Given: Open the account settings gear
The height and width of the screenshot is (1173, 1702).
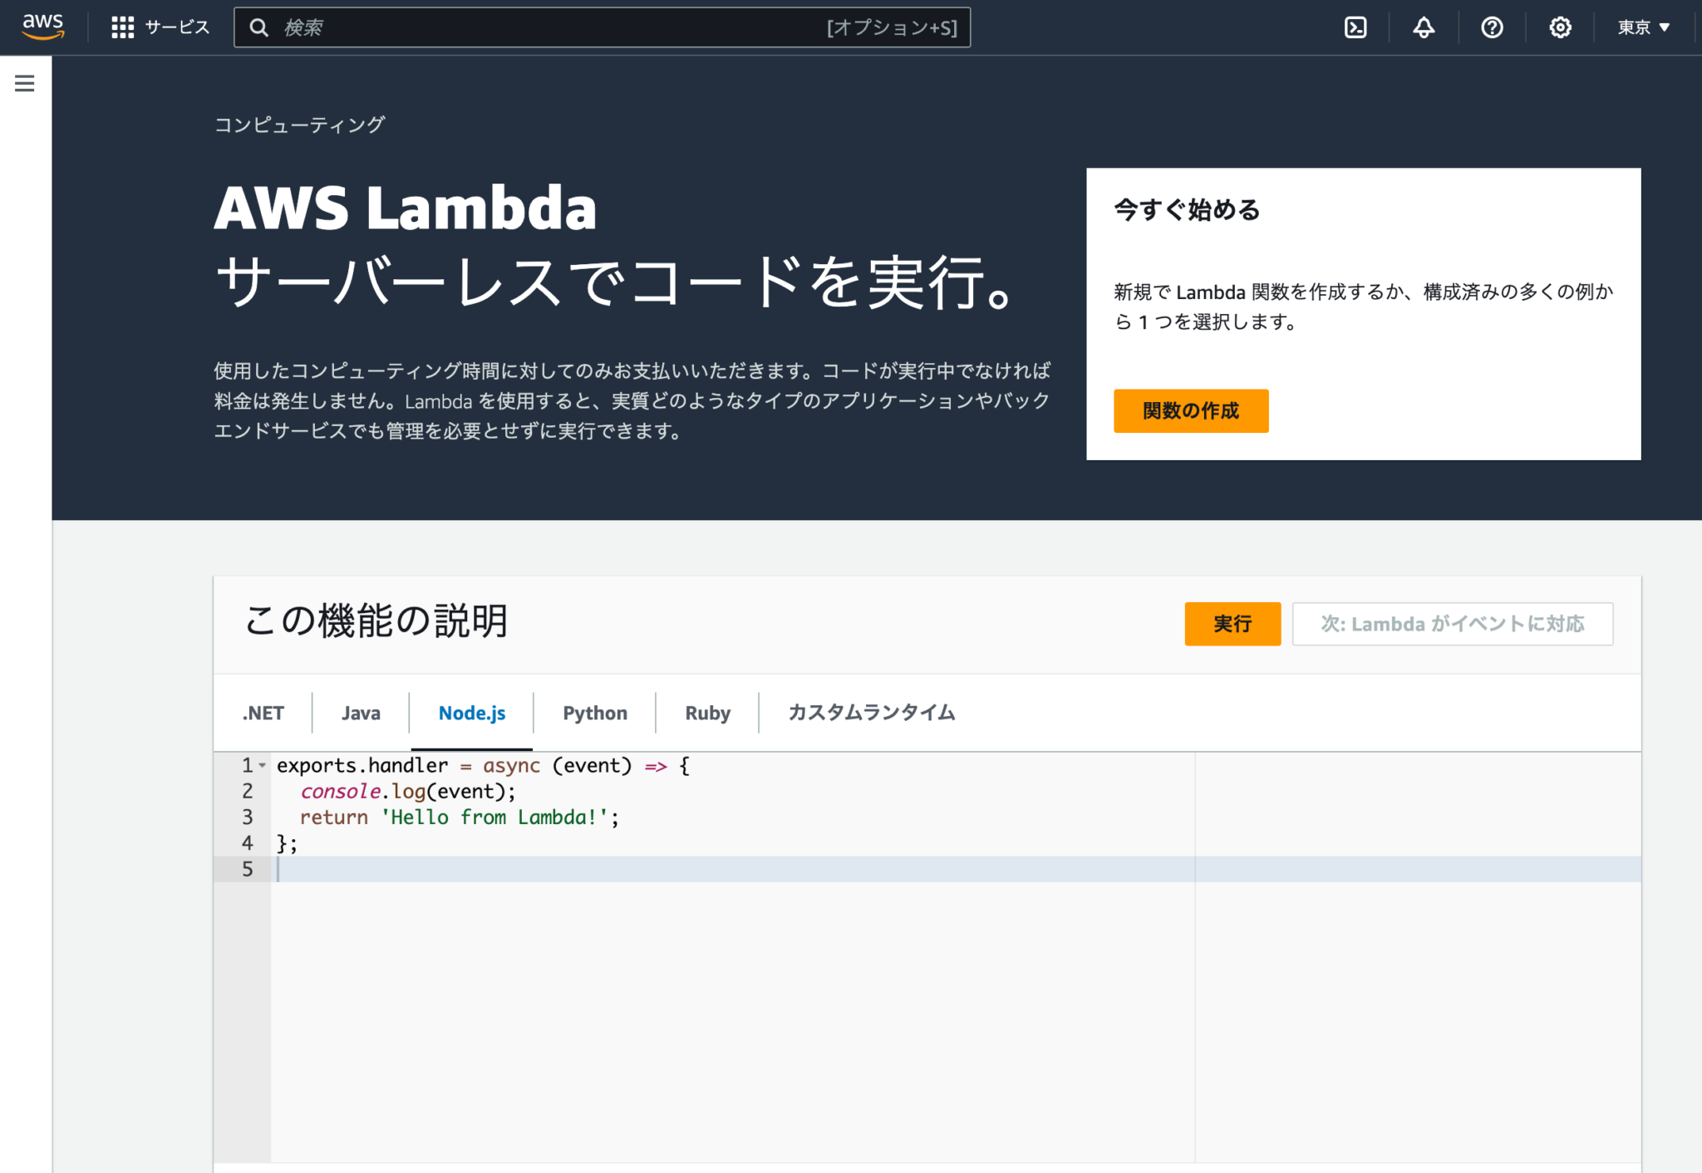Looking at the screenshot, I should [1561, 27].
